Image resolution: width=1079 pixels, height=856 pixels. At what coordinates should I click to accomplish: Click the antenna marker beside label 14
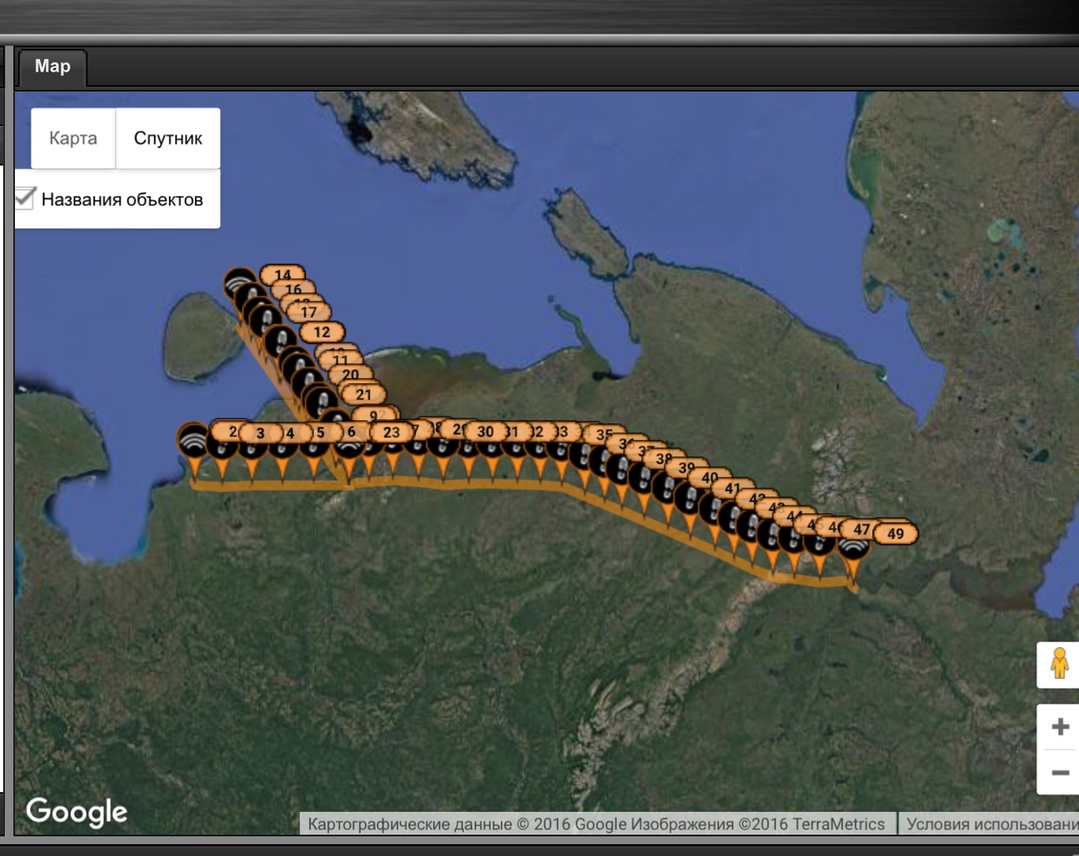tap(238, 283)
